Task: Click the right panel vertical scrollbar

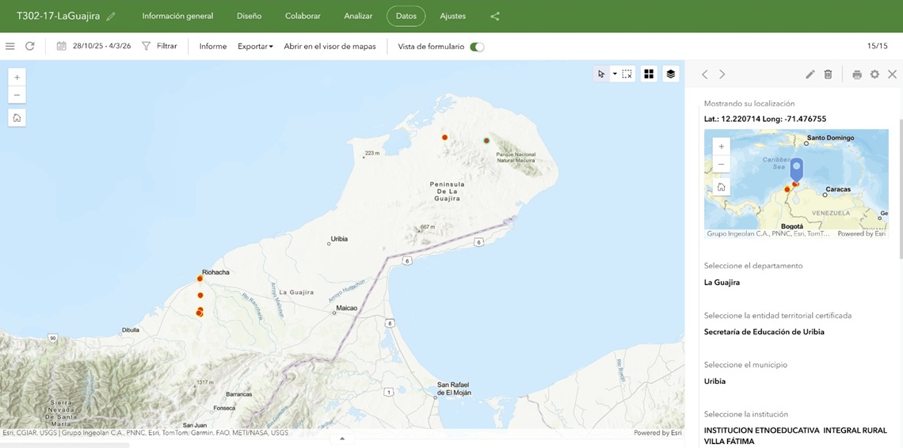Action: [900, 190]
